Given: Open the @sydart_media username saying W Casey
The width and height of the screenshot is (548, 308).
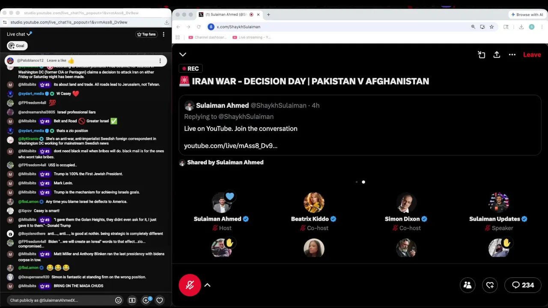Looking at the screenshot, I should pyautogui.click(x=31, y=94).
